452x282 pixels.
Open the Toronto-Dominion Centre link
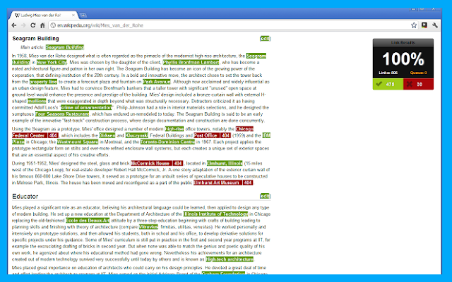click(x=167, y=142)
